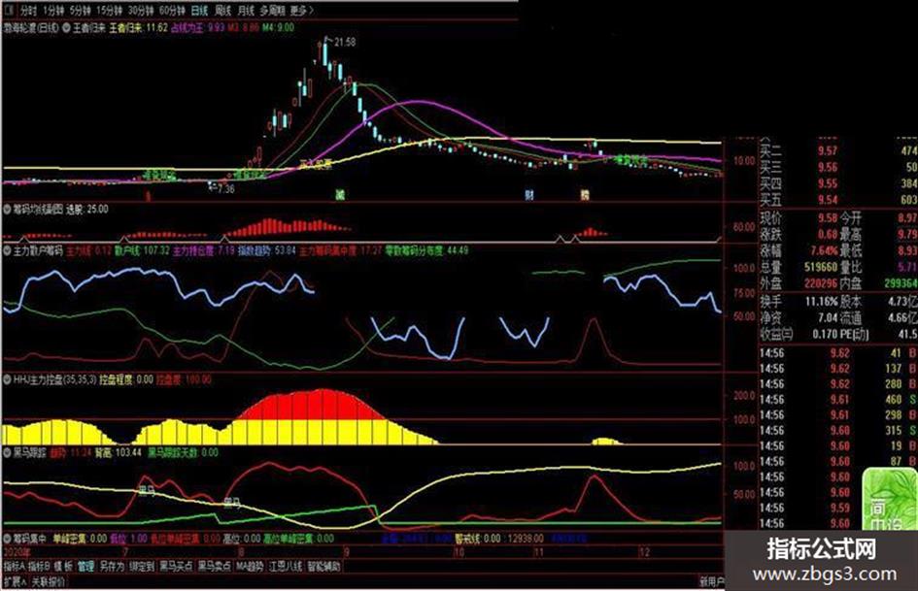Click the 7.36 low price label
This screenshot has width=918, height=591.
click(x=225, y=188)
